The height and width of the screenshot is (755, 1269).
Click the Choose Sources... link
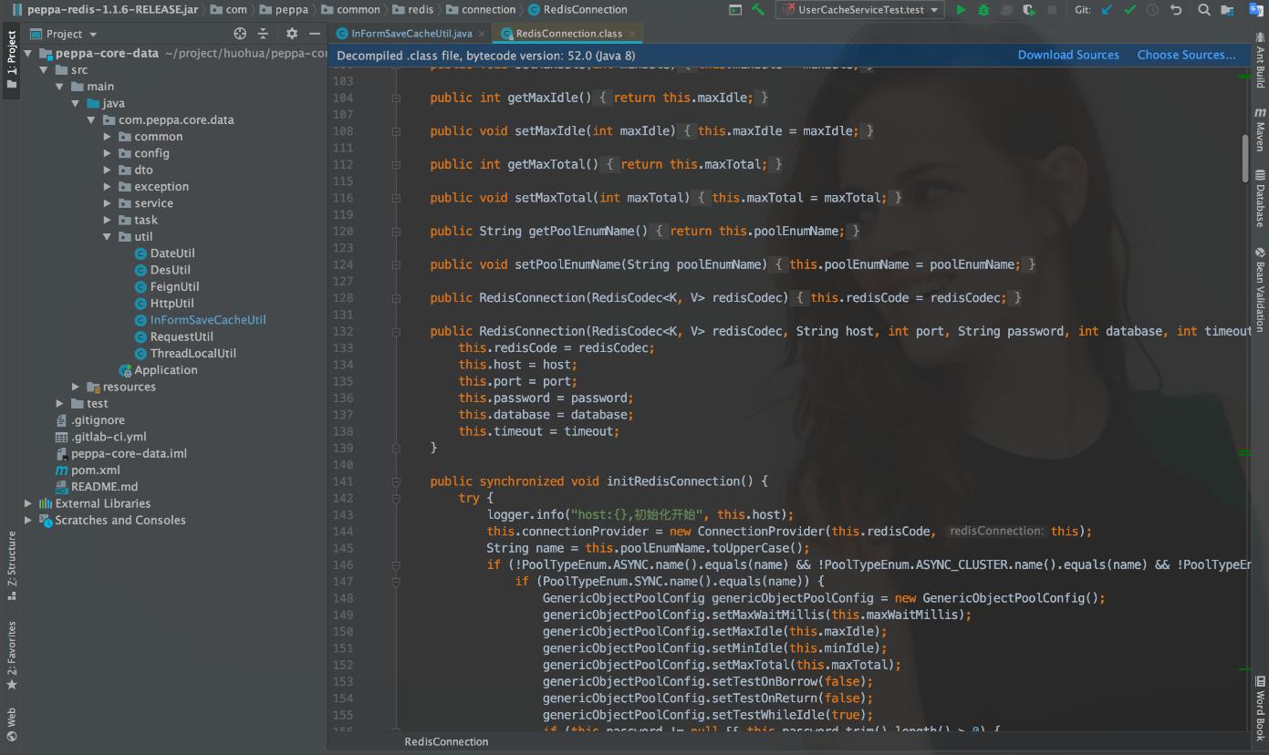coord(1186,55)
